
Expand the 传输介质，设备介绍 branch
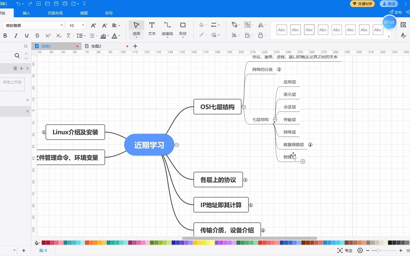pyautogui.click(x=263, y=230)
